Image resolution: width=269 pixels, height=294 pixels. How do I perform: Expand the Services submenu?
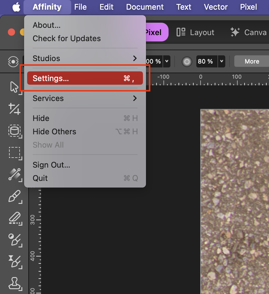[85, 98]
